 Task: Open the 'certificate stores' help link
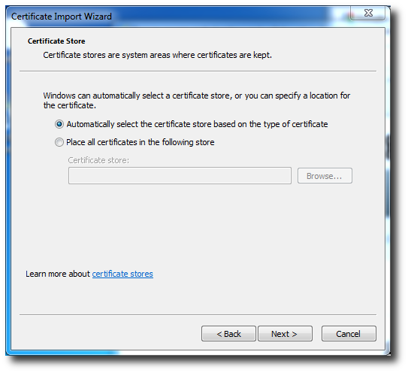pos(122,274)
